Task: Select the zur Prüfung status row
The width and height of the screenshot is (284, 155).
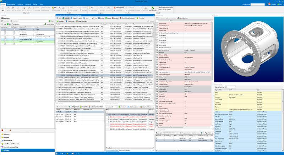Action: click(80, 115)
